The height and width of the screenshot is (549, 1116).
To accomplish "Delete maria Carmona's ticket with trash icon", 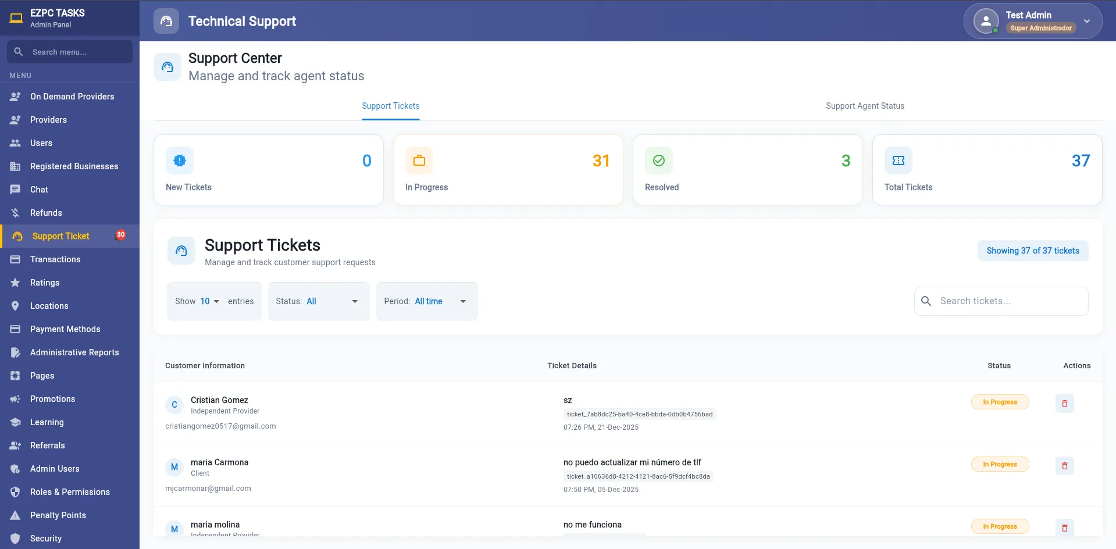I will click(x=1065, y=466).
